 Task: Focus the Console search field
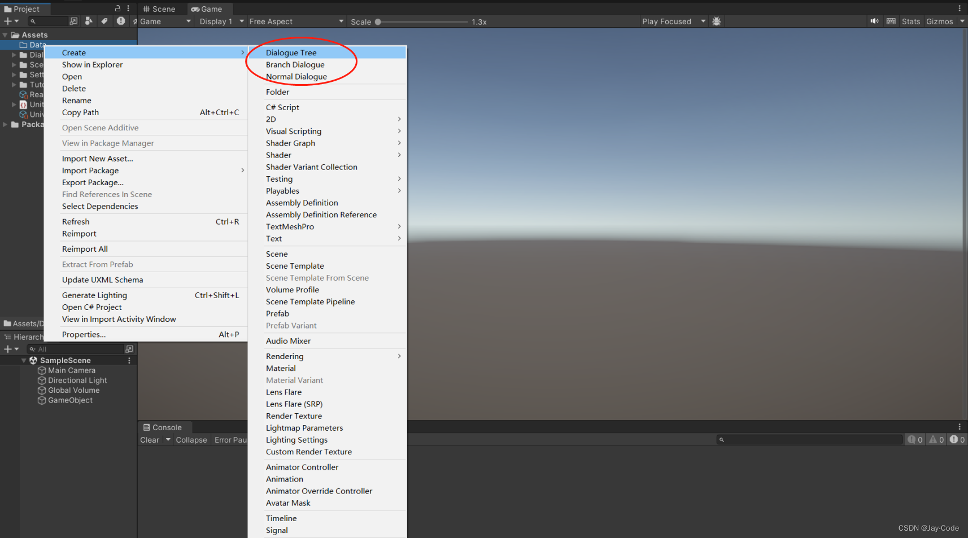point(810,440)
